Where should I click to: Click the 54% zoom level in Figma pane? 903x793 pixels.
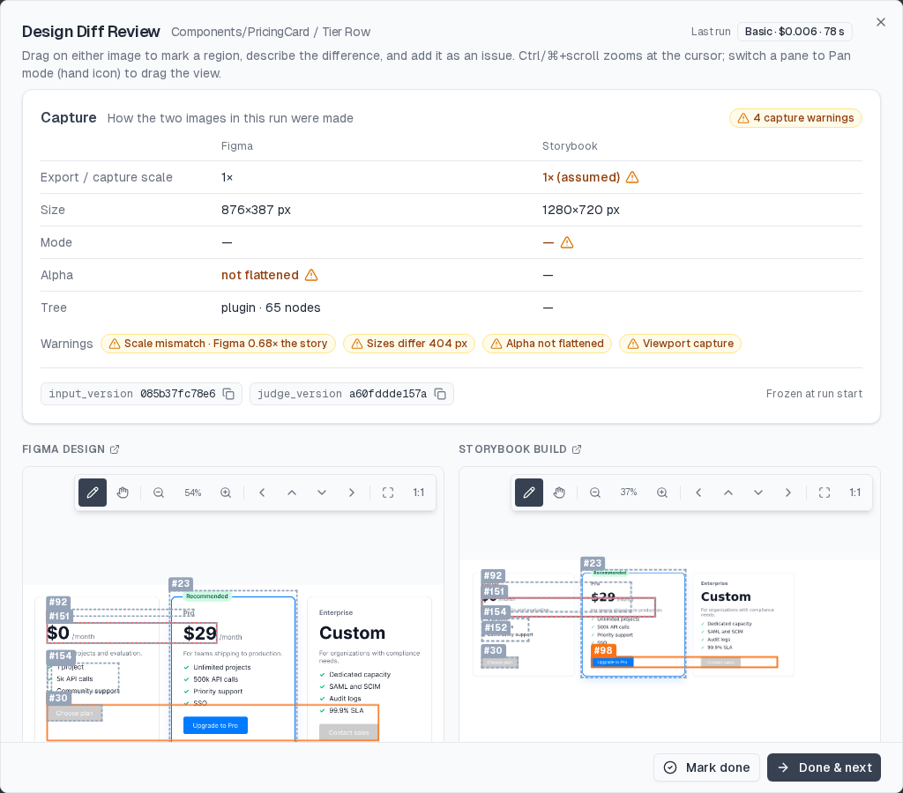point(193,493)
